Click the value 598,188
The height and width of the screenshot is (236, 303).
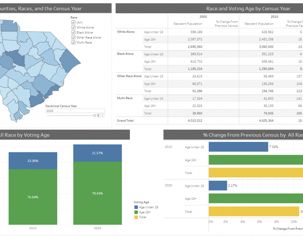196,32
